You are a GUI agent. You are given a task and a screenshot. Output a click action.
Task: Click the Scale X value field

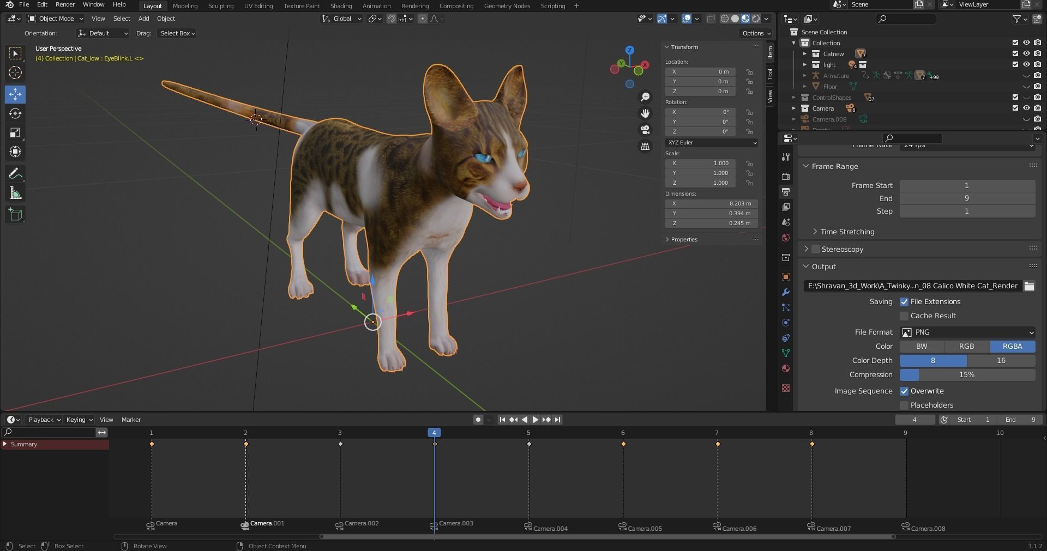(x=700, y=164)
